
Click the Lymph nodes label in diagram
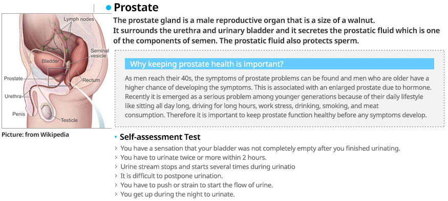pyautogui.click(x=78, y=20)
